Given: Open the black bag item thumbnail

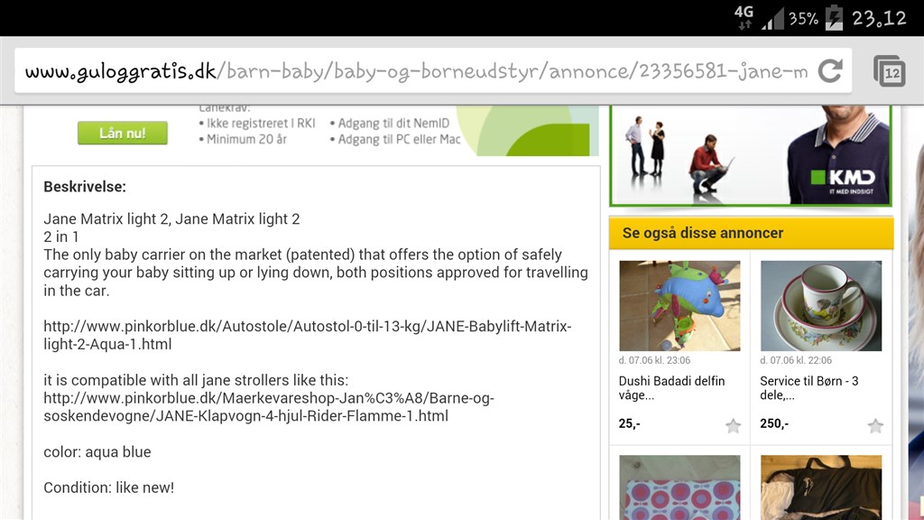Looking at the screenshot, I should coord(820,487).
